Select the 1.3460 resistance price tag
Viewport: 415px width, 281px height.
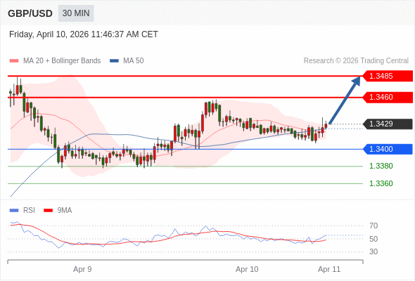pos(388,97)
